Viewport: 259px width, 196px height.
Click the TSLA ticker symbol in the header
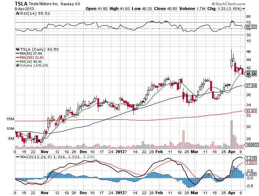[21, 4]
